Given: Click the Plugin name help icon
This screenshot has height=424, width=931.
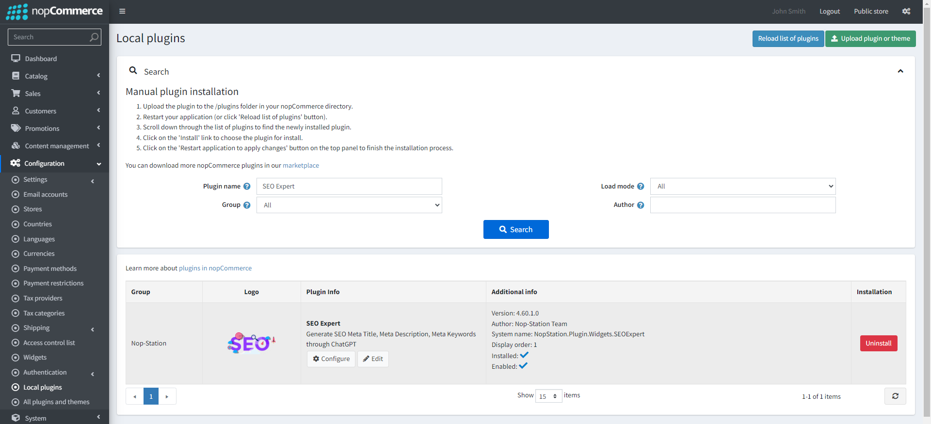Looking at the screenshot, I should point(247,187).
